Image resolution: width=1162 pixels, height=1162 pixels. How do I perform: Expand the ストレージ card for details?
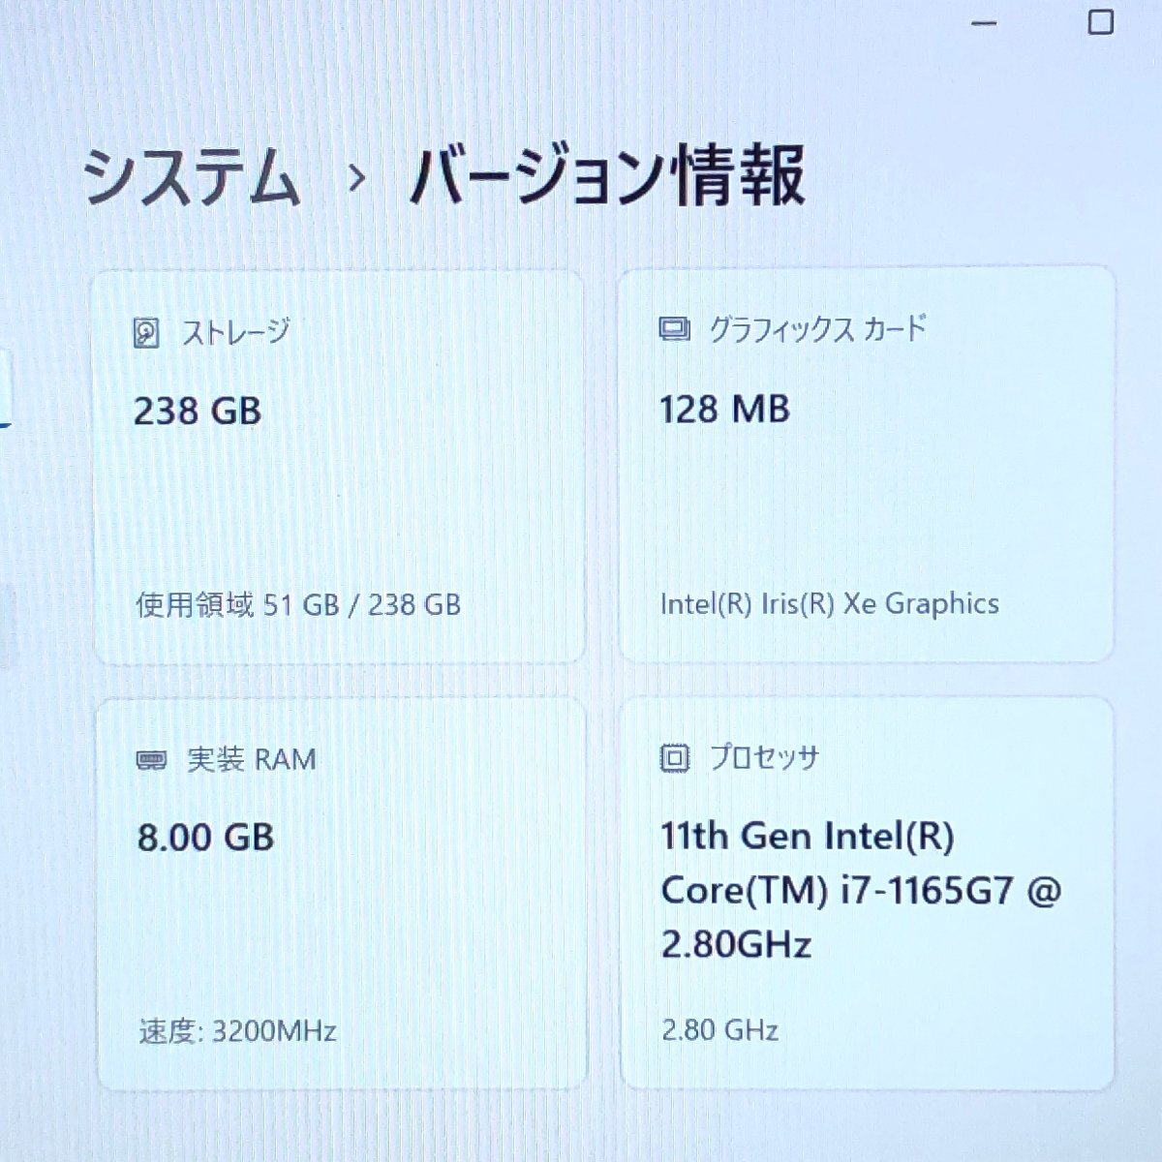click(339, 465)
